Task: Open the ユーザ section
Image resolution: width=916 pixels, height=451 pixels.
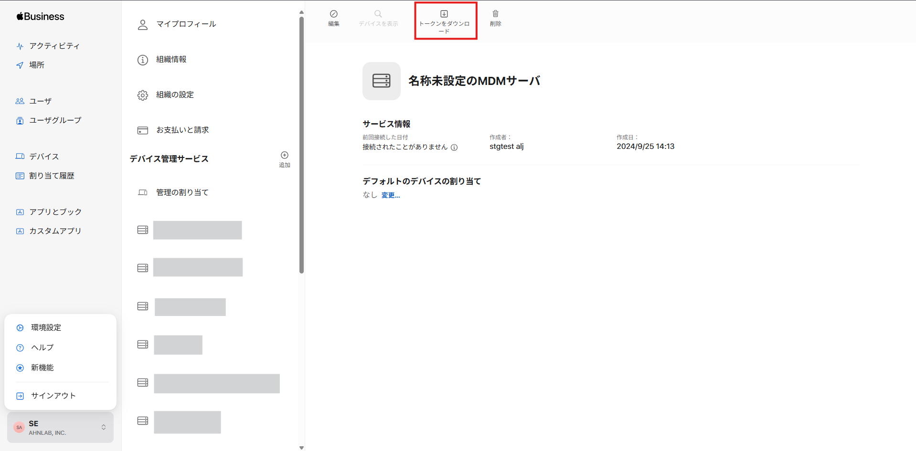Action: click(x=40, y=101)
